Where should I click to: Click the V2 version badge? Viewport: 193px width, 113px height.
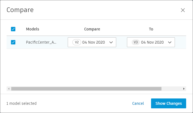click(x=77, y=42)
